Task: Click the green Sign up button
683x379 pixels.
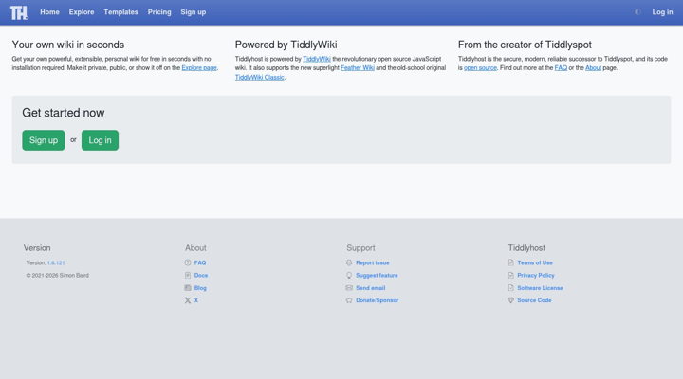Action: click(44, 140)
